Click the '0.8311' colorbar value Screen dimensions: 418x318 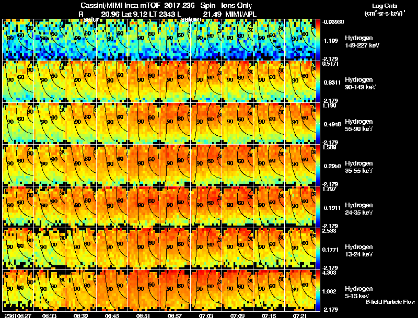point(332,83)
